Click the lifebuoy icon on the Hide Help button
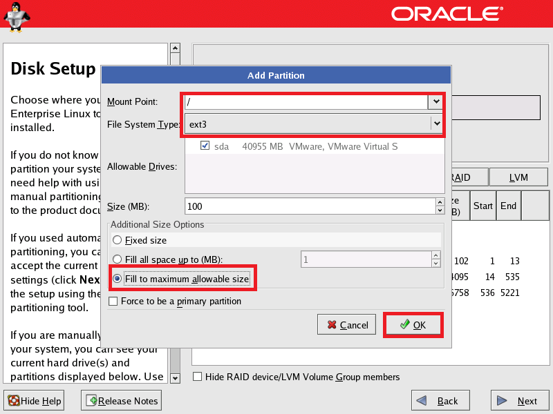This screenshot has width=553, height=414. (x=14, y=401)
